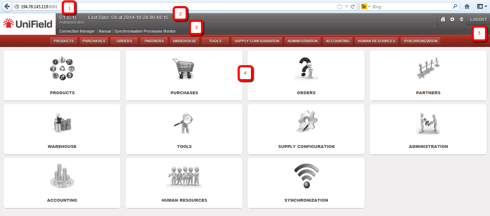The width and height of the screenshot is (490, 216).
Task: Select WAREHOUSE in the red menu bar
Action: [185, 41]
